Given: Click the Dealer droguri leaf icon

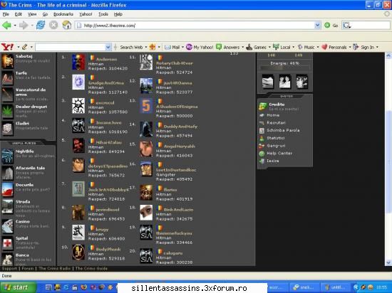Looking at the screenshot, I should click(7, 111).
